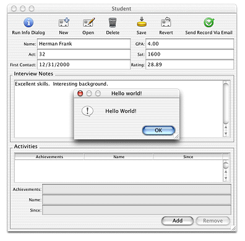Add a new activity with Add button
Viewport: 245px width, 241px height.
tap(178, 221)
